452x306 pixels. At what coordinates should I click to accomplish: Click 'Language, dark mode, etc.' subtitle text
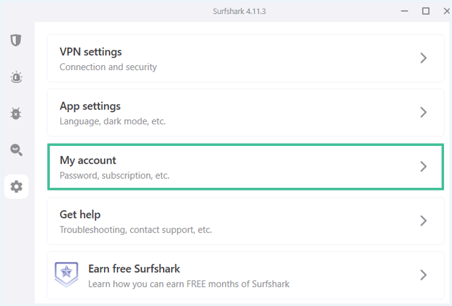pyautogui.click(x=113, y=121)
